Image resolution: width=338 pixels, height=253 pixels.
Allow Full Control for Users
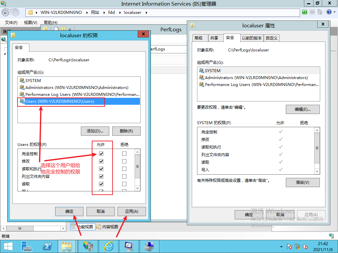pyautogui.click(x=101, y=154)
